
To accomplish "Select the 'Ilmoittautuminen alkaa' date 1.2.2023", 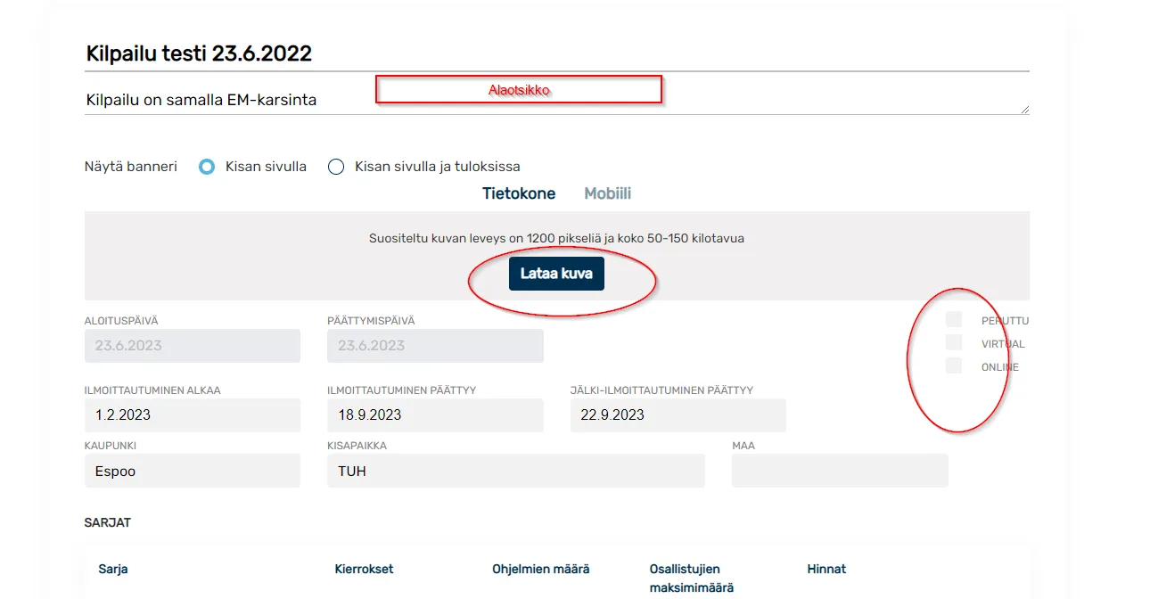I will pos(193,415).
